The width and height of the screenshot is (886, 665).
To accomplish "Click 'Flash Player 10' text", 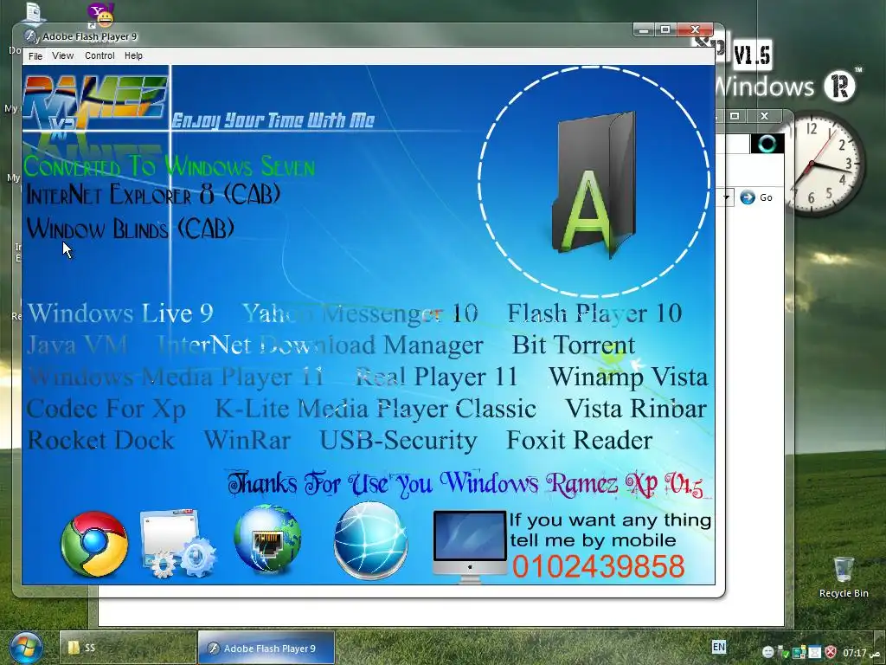I will [594, 313].
